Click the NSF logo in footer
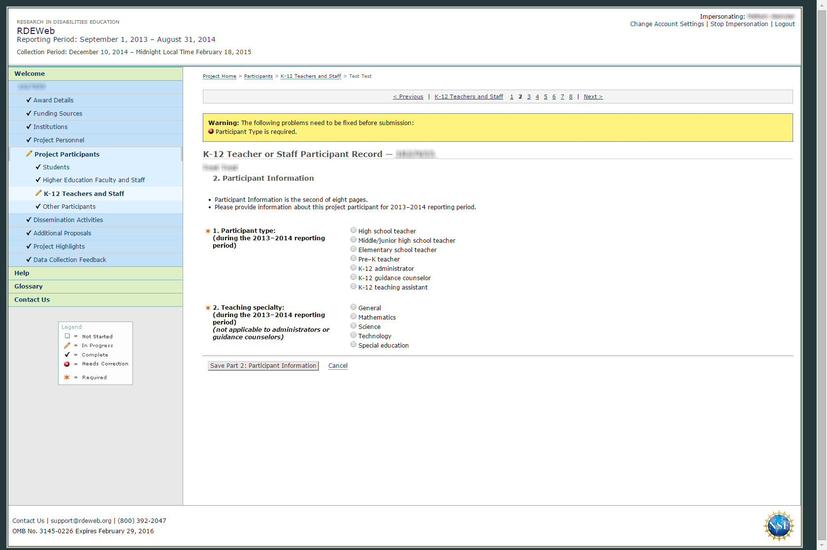Viewport: 827px width, 550px height. (x=778, y=525)
